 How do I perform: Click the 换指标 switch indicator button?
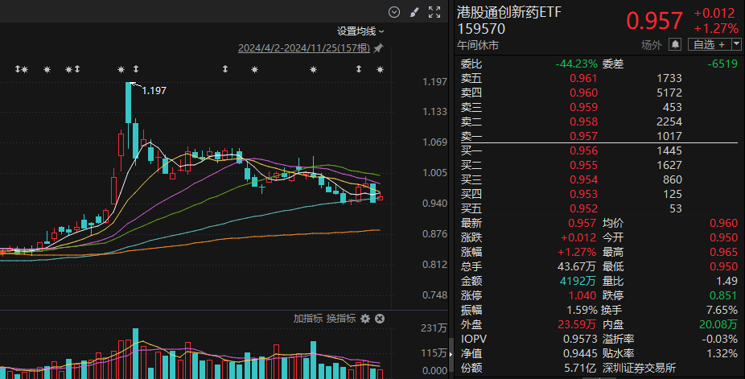click(x=340, y=319)
